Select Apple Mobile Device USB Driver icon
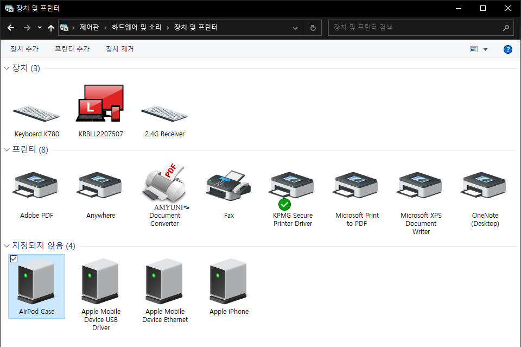The width and height of the screenshot is (521, 347). tap(100, 281)
